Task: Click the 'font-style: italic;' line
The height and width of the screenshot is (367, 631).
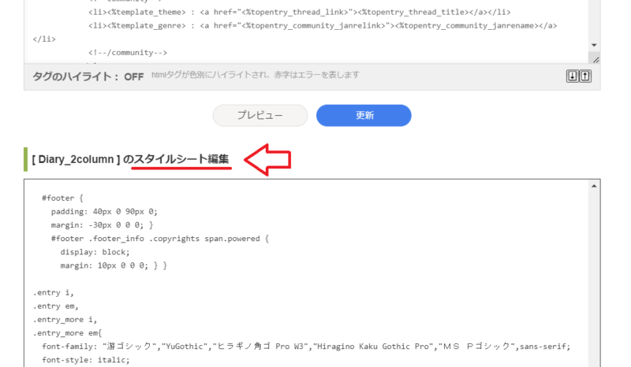Action: click(86, 360)
